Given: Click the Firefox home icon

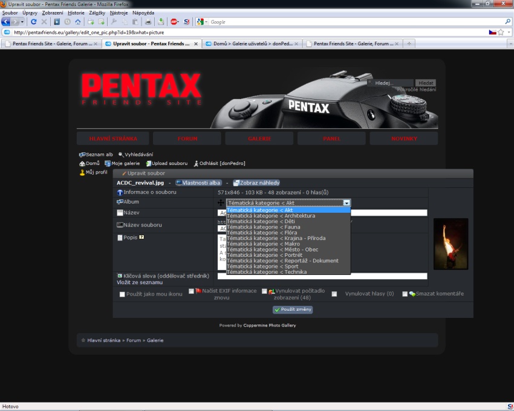Looking at the screenshot, I should tap(77, 22).
